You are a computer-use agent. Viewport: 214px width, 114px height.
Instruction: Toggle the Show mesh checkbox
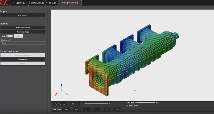127,106
